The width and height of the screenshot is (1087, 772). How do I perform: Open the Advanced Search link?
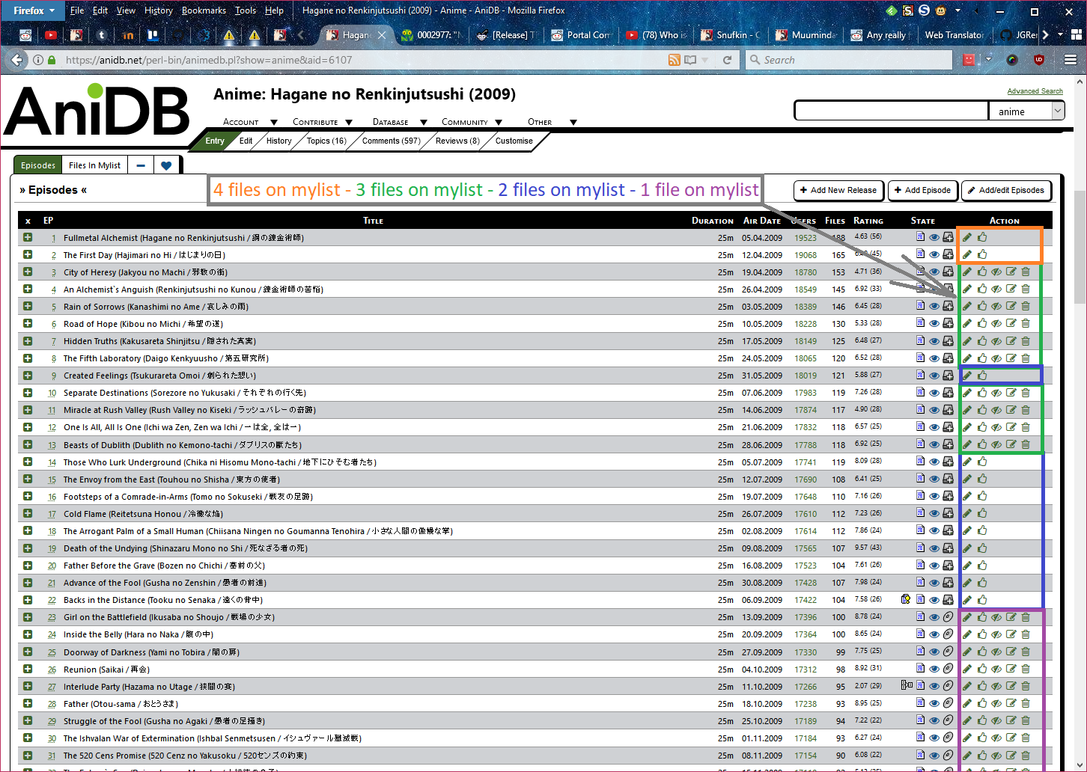coord(1035,91)
